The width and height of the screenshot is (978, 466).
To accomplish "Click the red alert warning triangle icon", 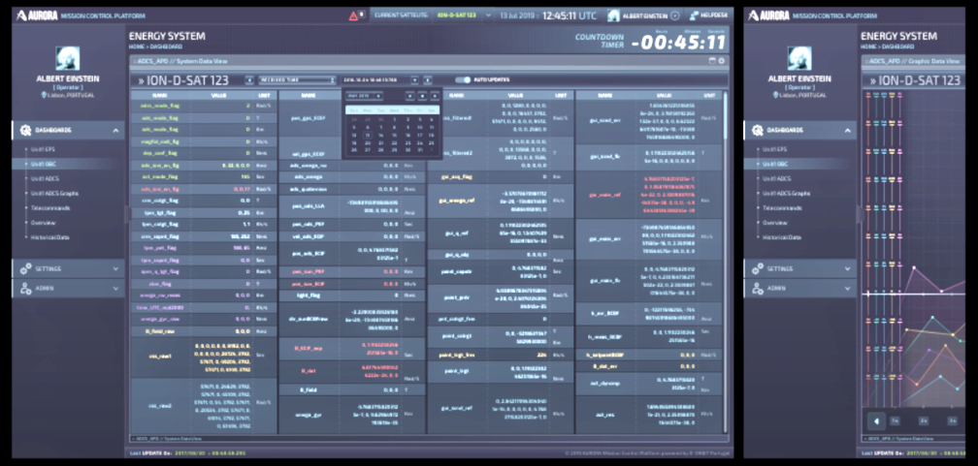I will (354, 16).
